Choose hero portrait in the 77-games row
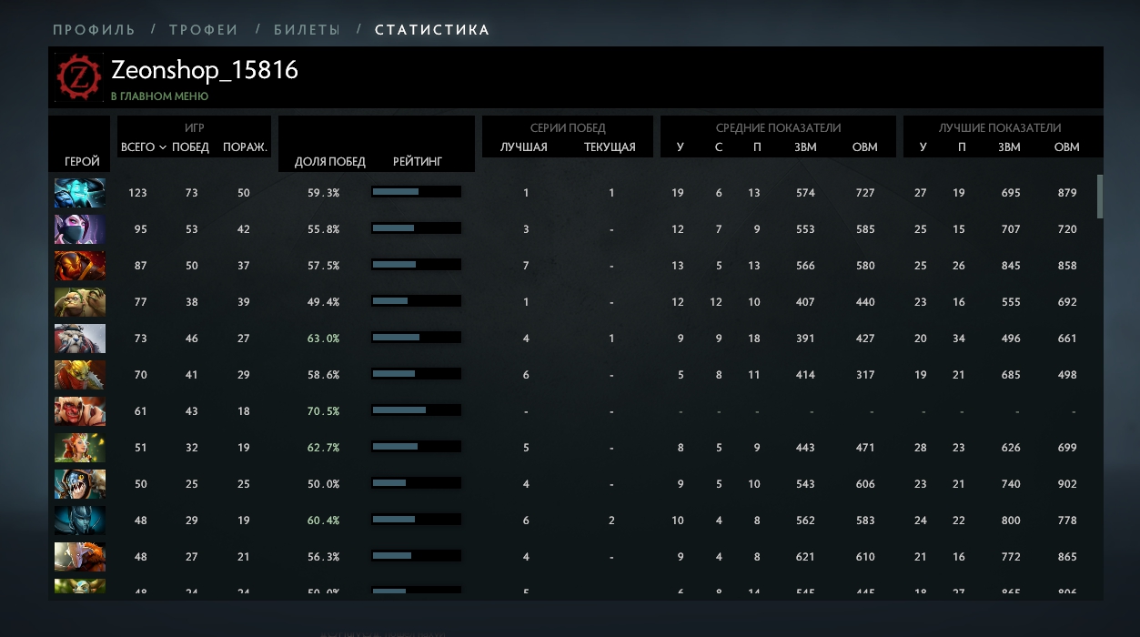 click(80, 302)
